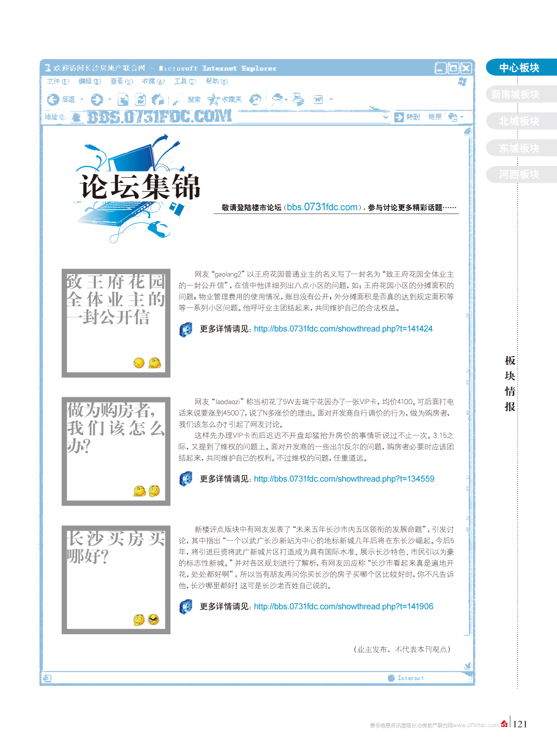This screenshot has height=756, width=557.
Task: Select the 东城板块 tab
Action: (x=521, y=148)
